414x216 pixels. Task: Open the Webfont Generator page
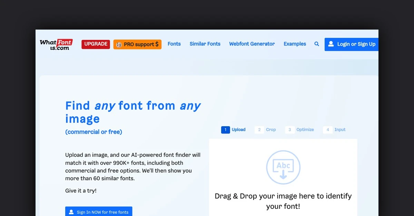(x=252, y=44)
